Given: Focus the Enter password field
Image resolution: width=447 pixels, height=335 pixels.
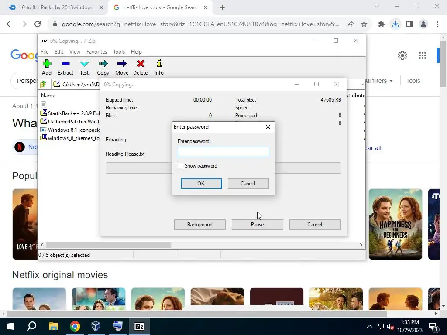Looking at the screenshot, I should coord(223,152).
